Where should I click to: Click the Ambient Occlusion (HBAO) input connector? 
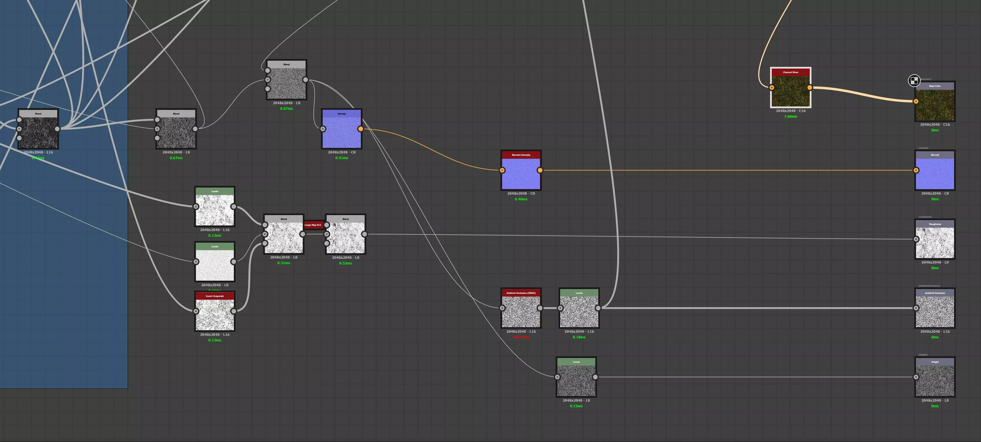click(502, 308)
